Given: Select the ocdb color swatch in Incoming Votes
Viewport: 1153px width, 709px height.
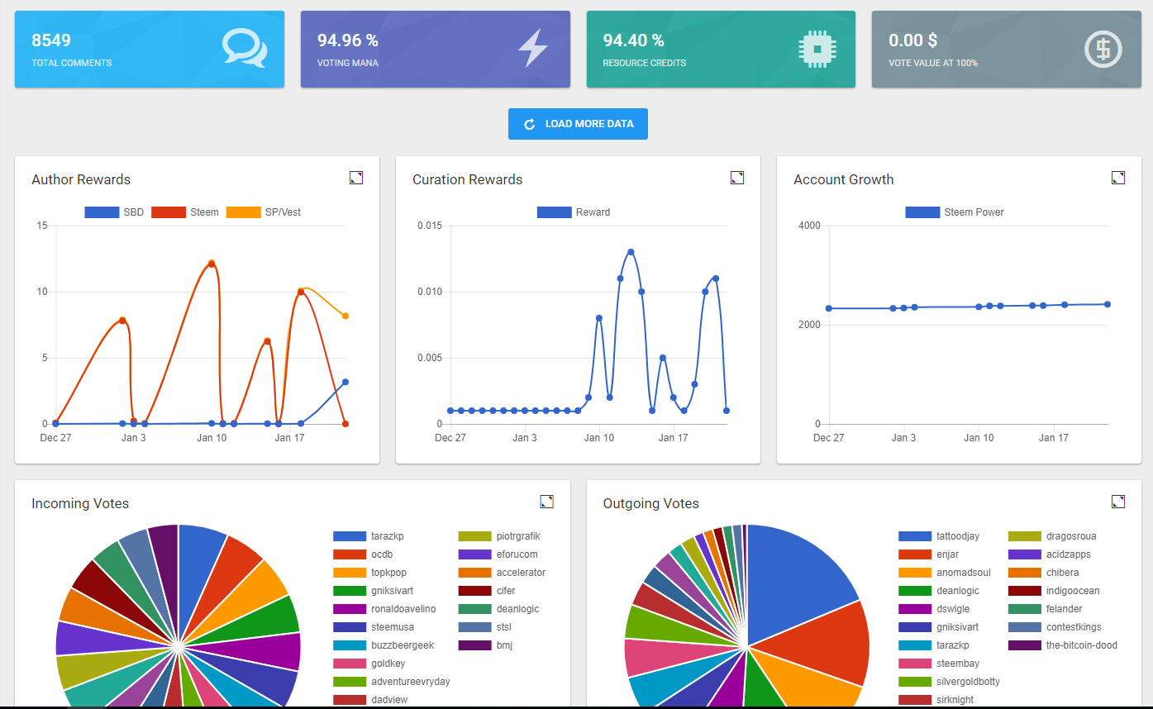Looking at the screenshot, I should [350, 554].
